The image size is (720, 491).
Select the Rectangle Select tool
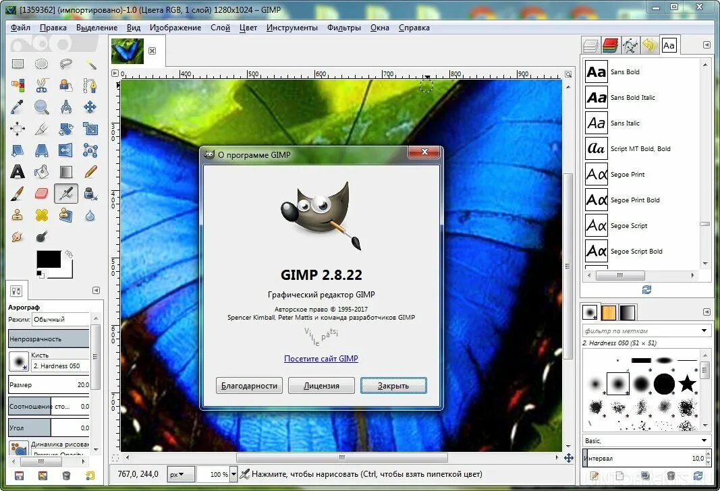[17, 64]
